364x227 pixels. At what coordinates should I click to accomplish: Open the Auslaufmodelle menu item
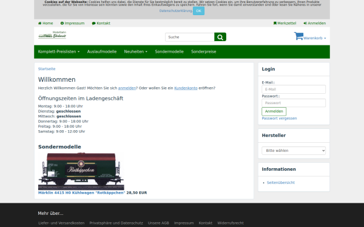102,51
